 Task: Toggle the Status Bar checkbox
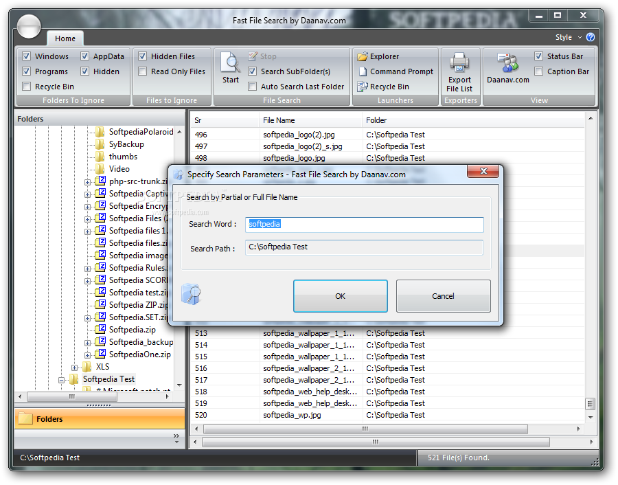539,56
